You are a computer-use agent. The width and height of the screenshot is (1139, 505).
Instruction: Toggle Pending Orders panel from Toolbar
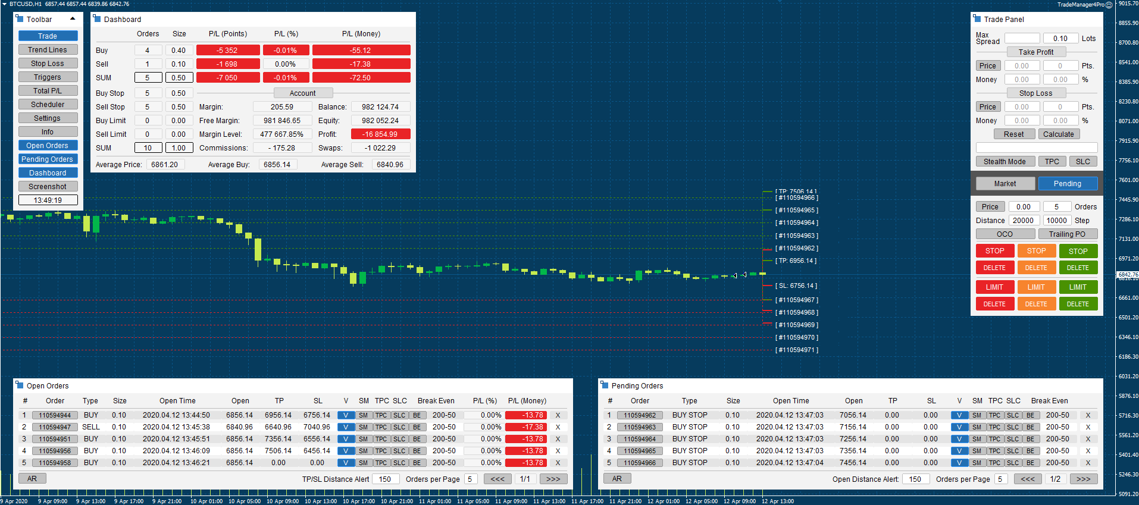tap(48, 159)
